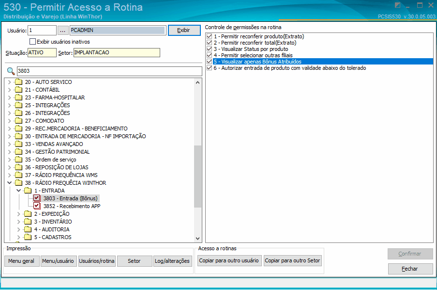Expand the 3 - INVENTÁRIO subfolder arrow

(19, 222)
